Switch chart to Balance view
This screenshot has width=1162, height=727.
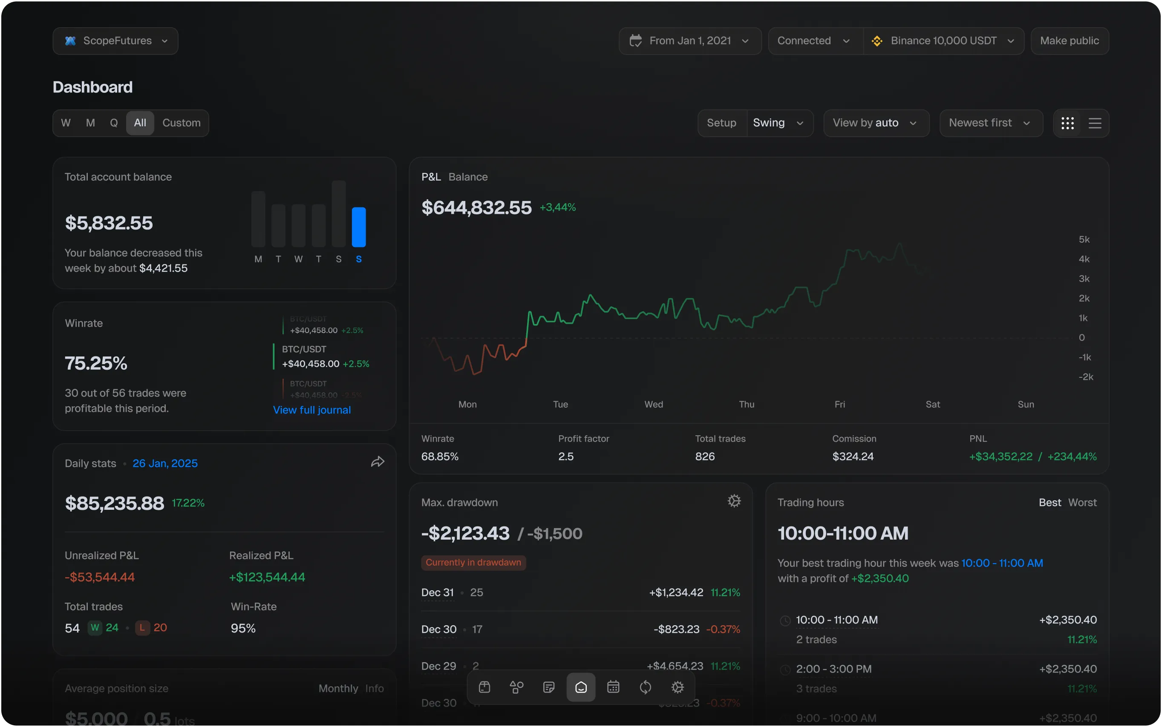coord(468,177)
